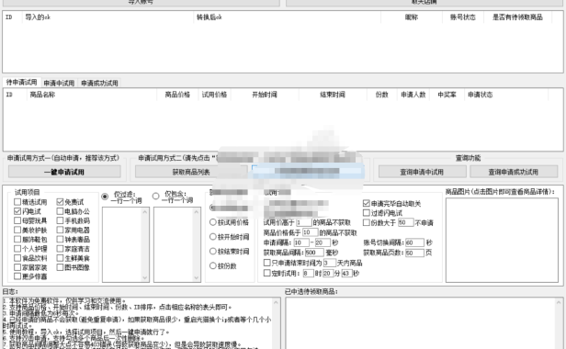
Task: Click the 定时试用 minute field
Action: (x=328, y=273)
